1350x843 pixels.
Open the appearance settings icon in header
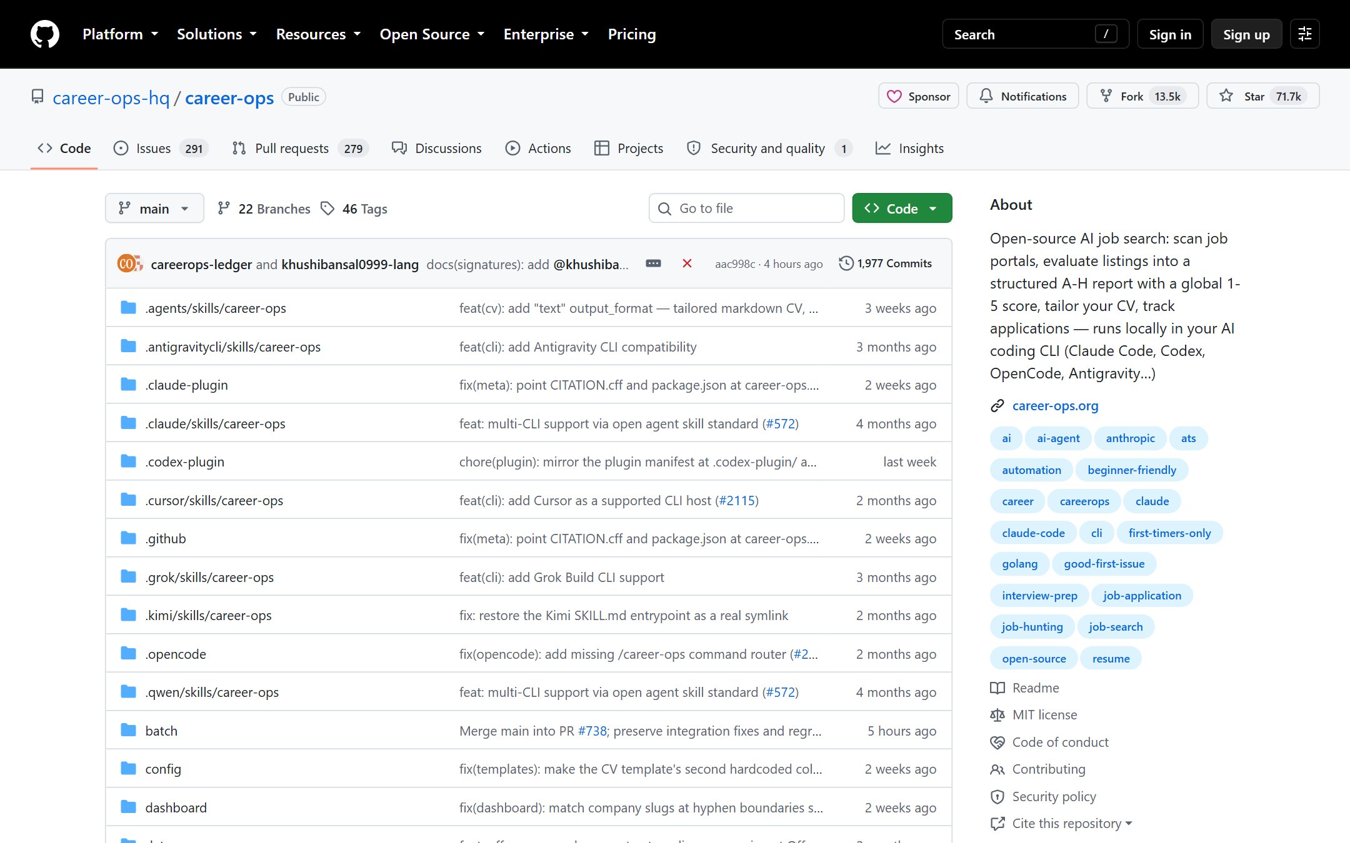1305,34
